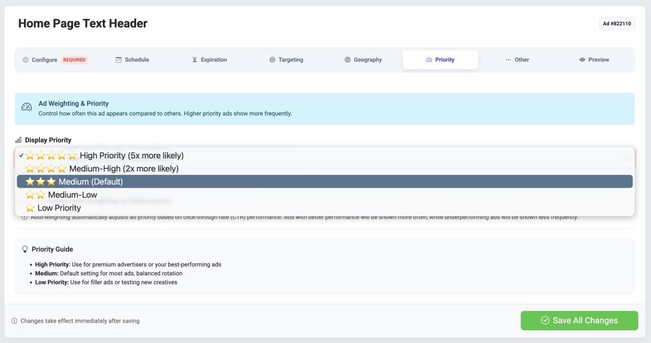Click the Priority gauge tab icon

click(429, 60)
